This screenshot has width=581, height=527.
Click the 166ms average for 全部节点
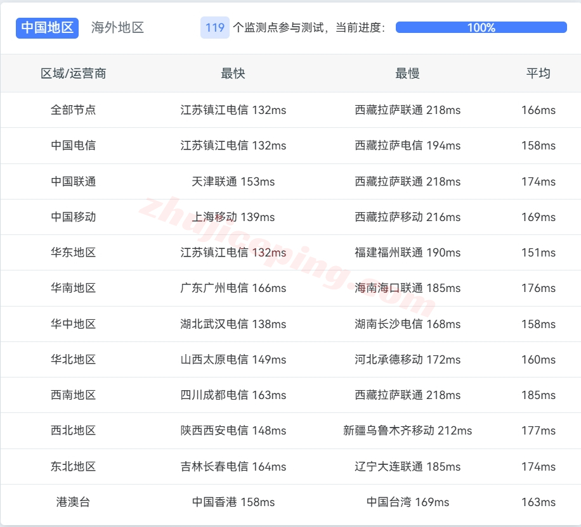point(539,110)
